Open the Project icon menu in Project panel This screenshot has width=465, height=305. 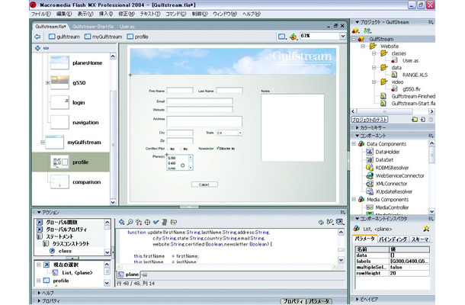point(355,30)
